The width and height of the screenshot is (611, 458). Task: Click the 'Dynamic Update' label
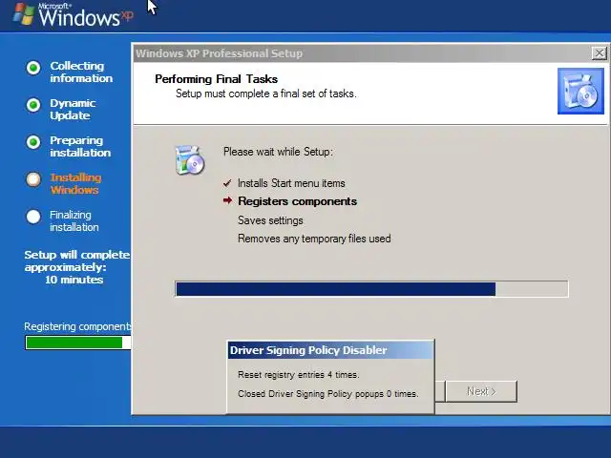[x=73, y=110]
